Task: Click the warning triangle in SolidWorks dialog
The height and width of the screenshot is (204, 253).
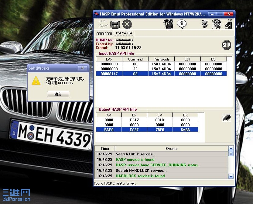Action: (x=36, y=81)
